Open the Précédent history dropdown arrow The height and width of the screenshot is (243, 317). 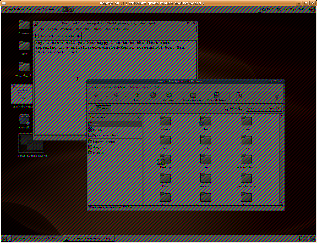107,96
